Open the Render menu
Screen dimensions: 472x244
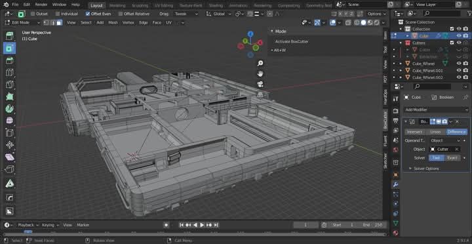click(41, 5)
